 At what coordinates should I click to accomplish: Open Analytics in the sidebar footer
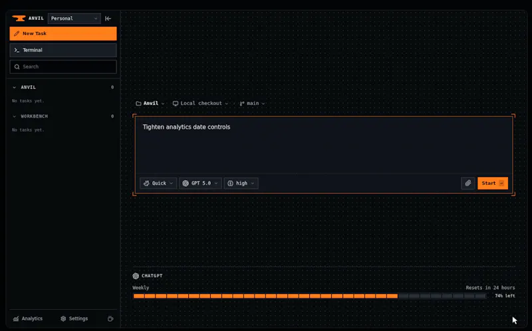click(28, 319)
